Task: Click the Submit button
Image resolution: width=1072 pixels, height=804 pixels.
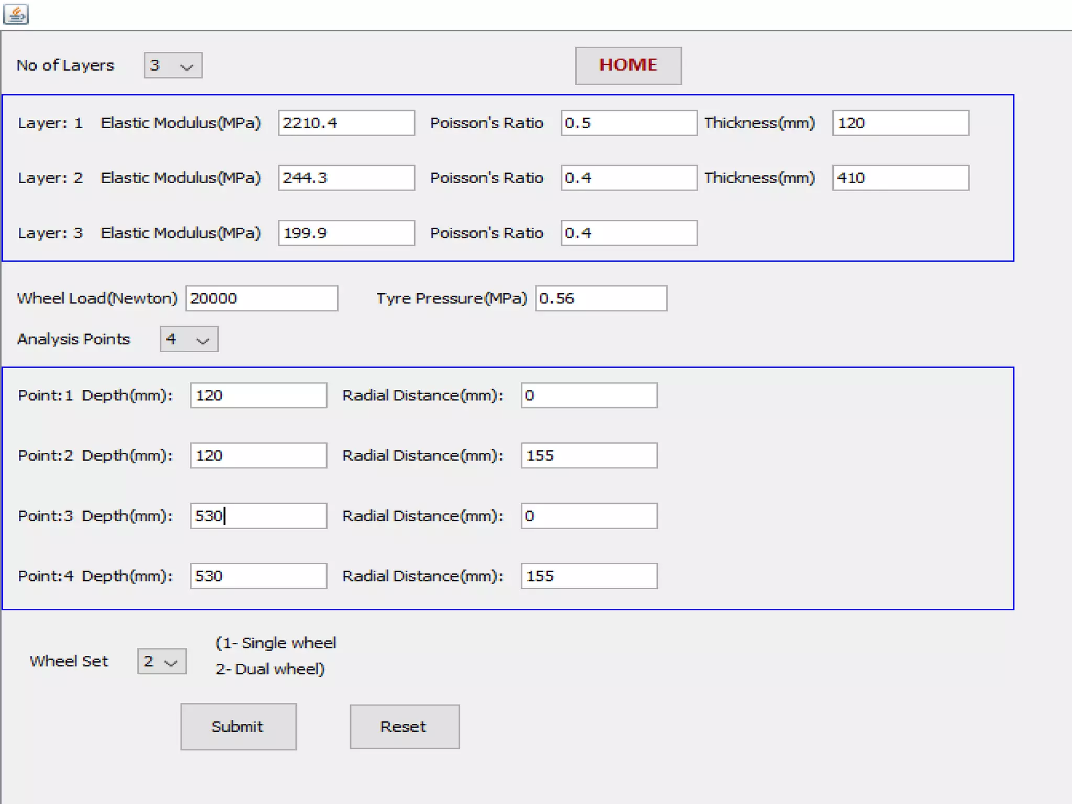Action: tap(238, 727)
